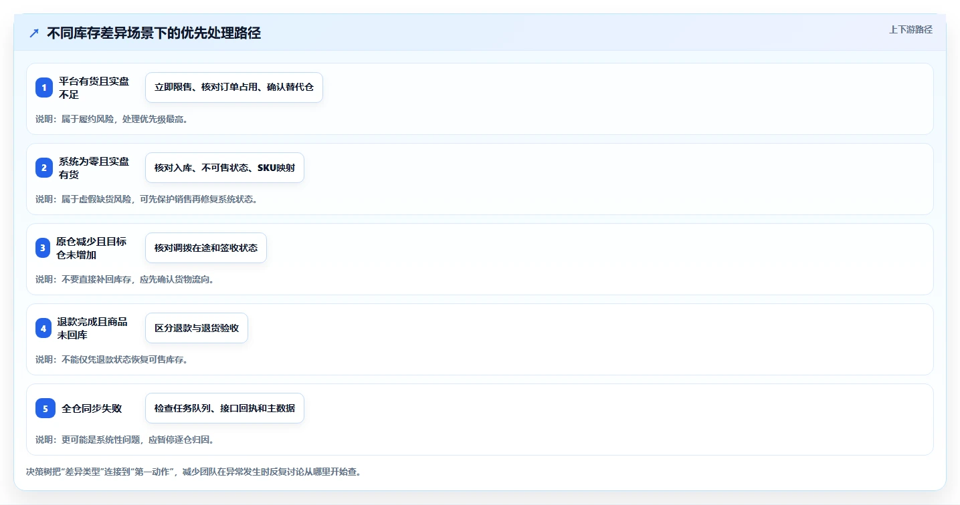Click the arrow icon beside the panel title
This screenshot has height=505, width=960.
coord(34,33)
